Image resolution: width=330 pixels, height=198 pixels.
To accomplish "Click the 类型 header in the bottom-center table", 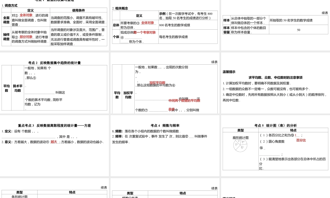I will [x=130, y=193].
